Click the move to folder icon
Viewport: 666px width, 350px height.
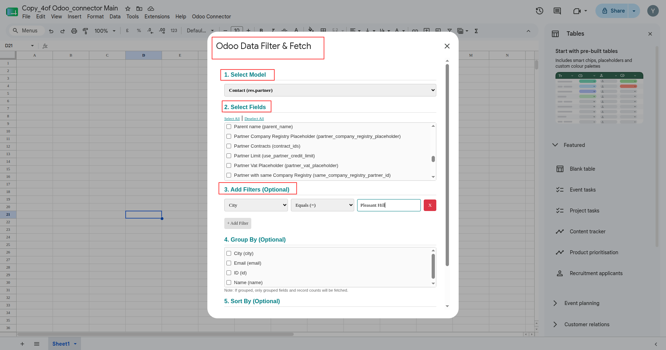[139, 9]
